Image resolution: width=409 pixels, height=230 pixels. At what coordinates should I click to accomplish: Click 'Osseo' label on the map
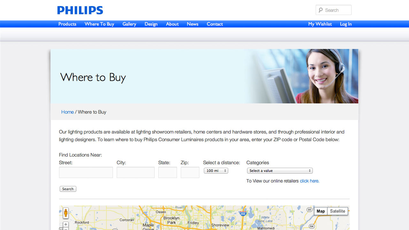[161, 212]
